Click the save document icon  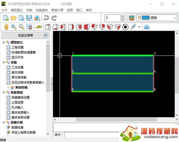point(21,18)
